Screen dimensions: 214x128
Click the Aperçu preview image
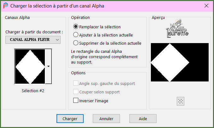[180, 62]
